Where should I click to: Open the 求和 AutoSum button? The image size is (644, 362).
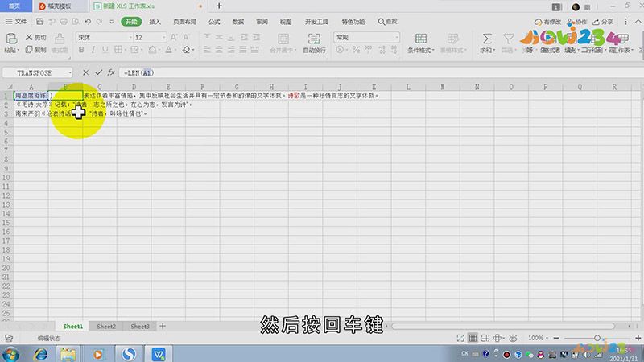tap(487, 43)
